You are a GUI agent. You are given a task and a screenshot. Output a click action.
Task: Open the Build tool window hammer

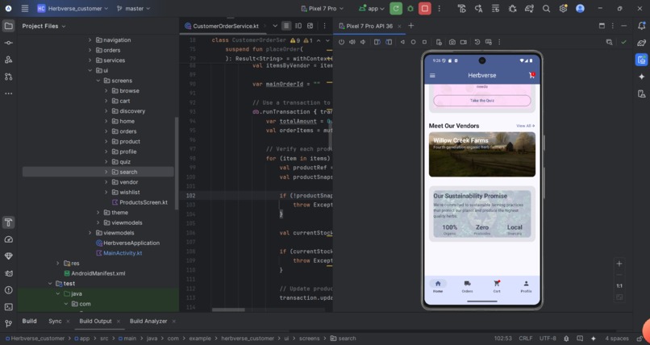tap(8, 222)
